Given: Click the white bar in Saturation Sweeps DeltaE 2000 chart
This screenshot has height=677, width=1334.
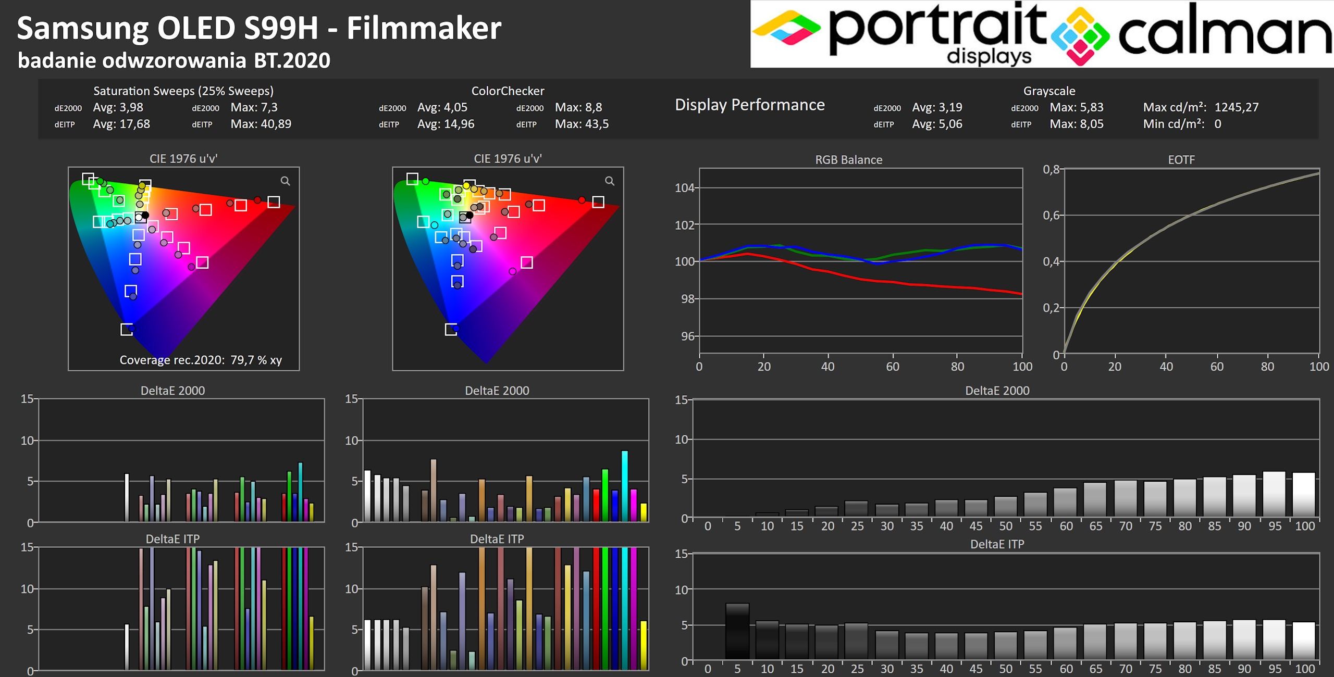Looking at the screenshot, I should tap(127, 497).
